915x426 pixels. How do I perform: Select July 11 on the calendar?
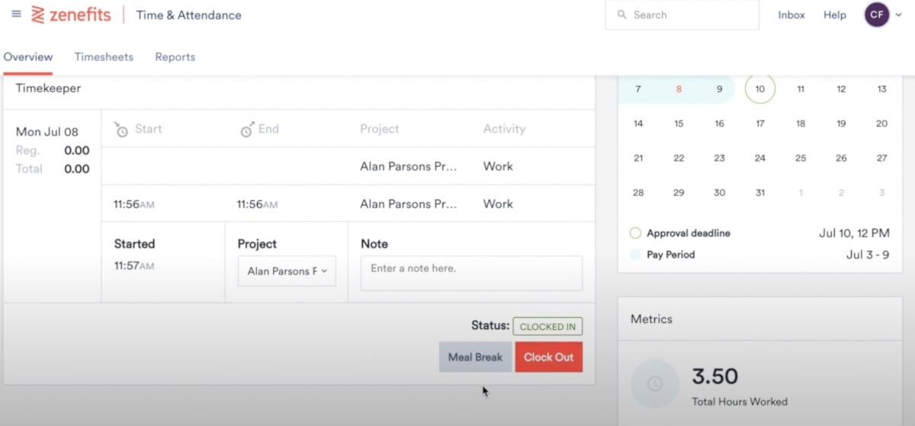801,89
